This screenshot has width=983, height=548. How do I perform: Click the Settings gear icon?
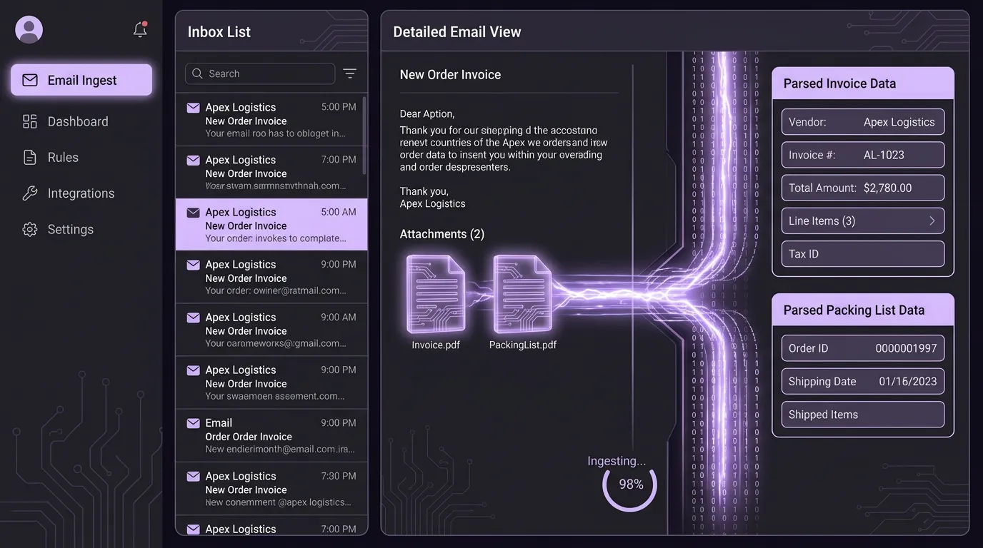pyautogui.click(x=30, y=229)
